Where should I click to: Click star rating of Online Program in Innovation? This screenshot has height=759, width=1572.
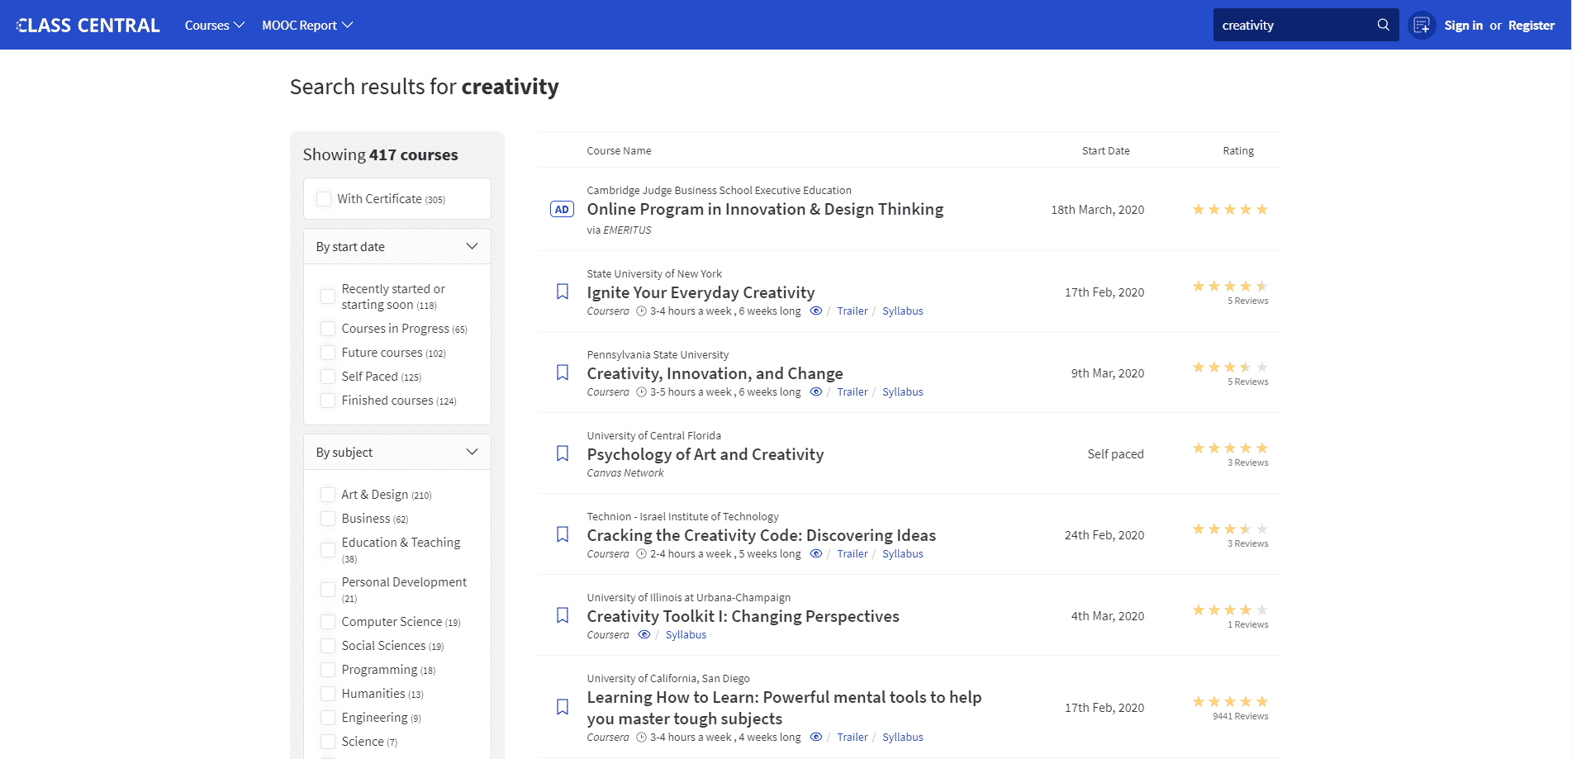(1230, 210)
